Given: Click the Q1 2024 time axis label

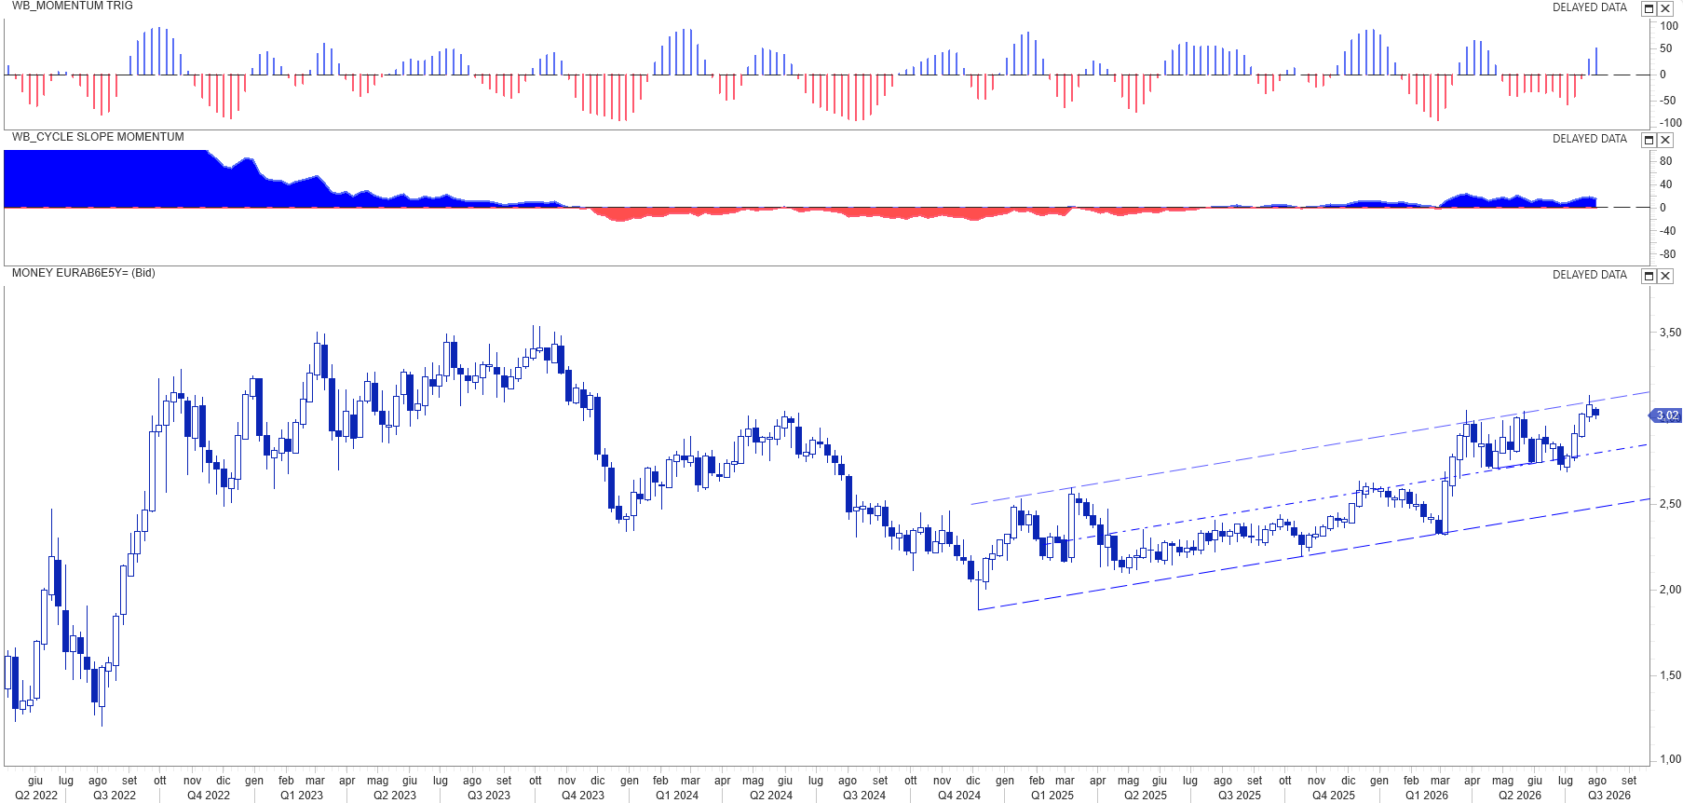Looking at the screenshot, I should point(677,796).
